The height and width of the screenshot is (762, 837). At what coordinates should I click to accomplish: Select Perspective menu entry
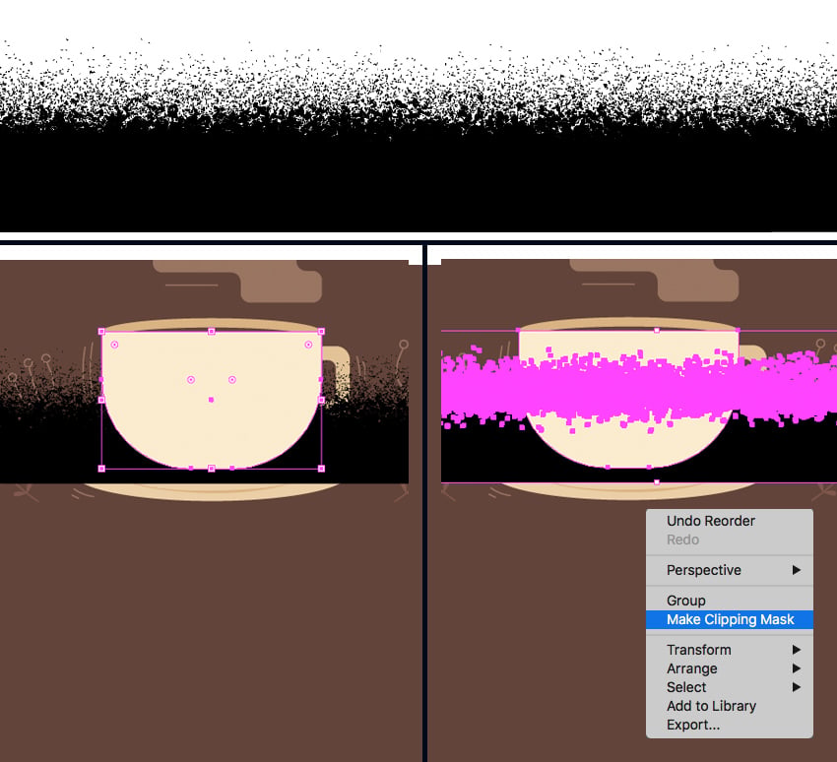[x=729, y=570]
